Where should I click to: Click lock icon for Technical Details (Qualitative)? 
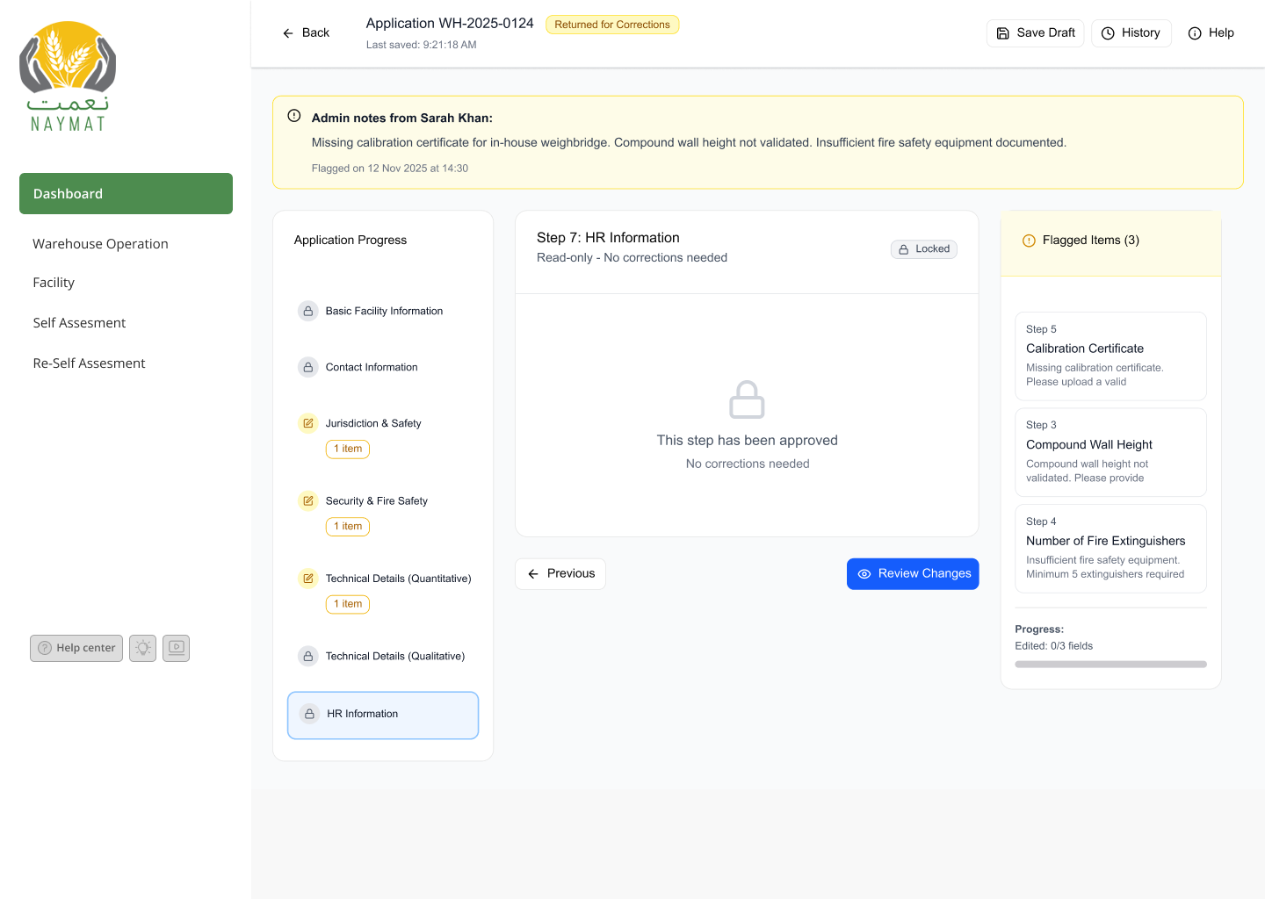click(x=308, y=656)
